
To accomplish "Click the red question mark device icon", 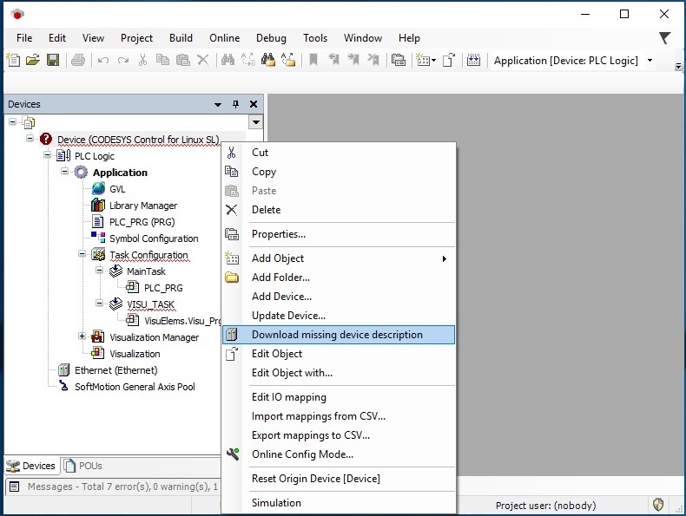I will [x=46, y=139].
